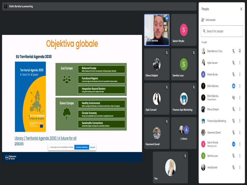Viewport: 247px width, 185px height.
Task: Open more options for Saimir Shtylla
Action: pos(240,144)
